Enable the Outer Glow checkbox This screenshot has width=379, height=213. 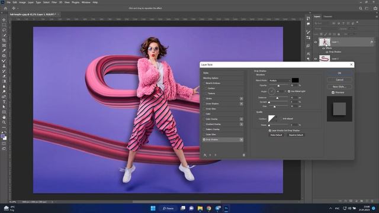204,134
